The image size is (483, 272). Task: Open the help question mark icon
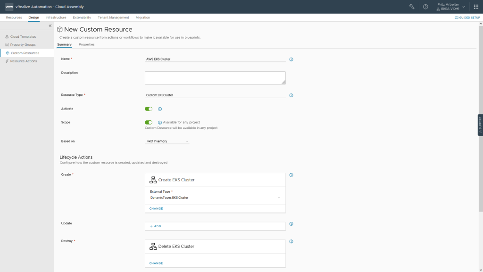(425, 7)
